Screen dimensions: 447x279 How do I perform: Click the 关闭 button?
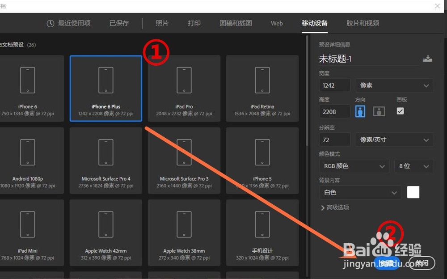[x=422, y=263]
